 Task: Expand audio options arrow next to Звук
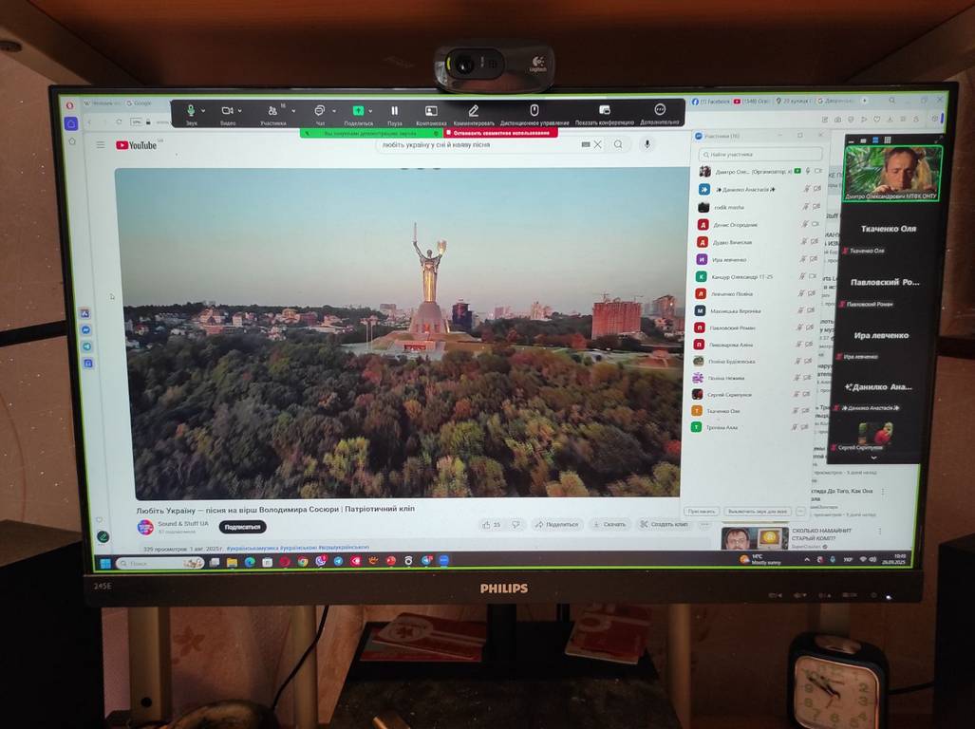click(205, 111)
